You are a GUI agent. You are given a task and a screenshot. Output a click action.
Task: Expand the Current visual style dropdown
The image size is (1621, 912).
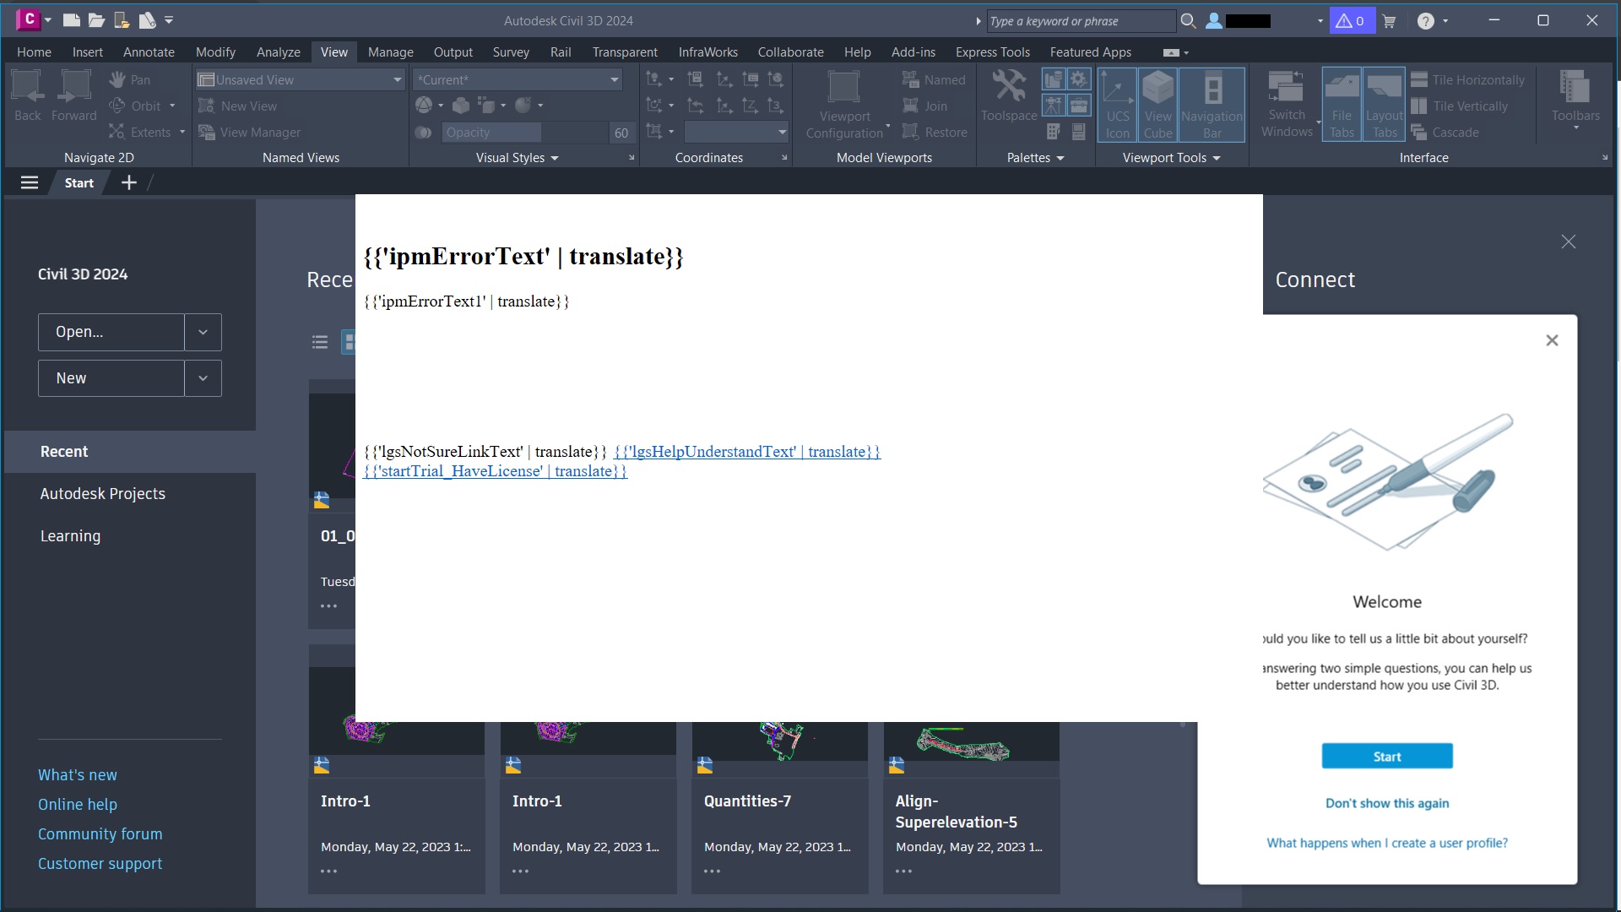(x=614, y=79)
